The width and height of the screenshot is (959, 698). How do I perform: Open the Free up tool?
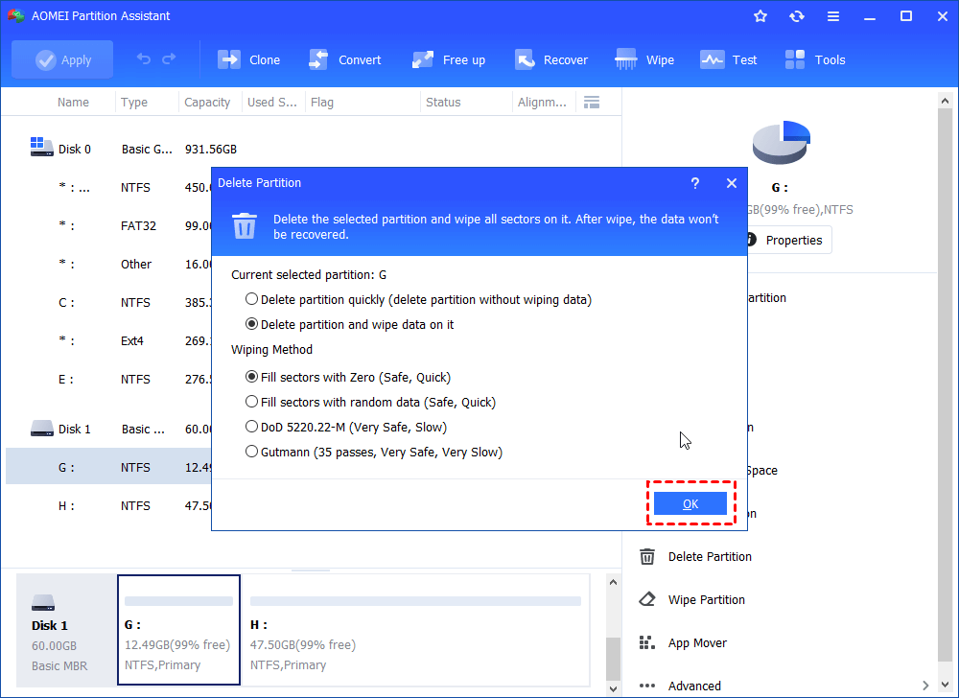click(x=448, y=59)
